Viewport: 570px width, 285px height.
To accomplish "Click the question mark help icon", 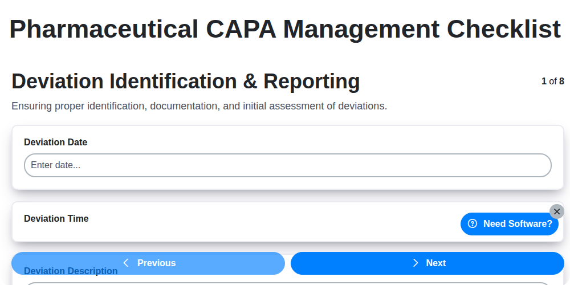I will coord(472,223).
